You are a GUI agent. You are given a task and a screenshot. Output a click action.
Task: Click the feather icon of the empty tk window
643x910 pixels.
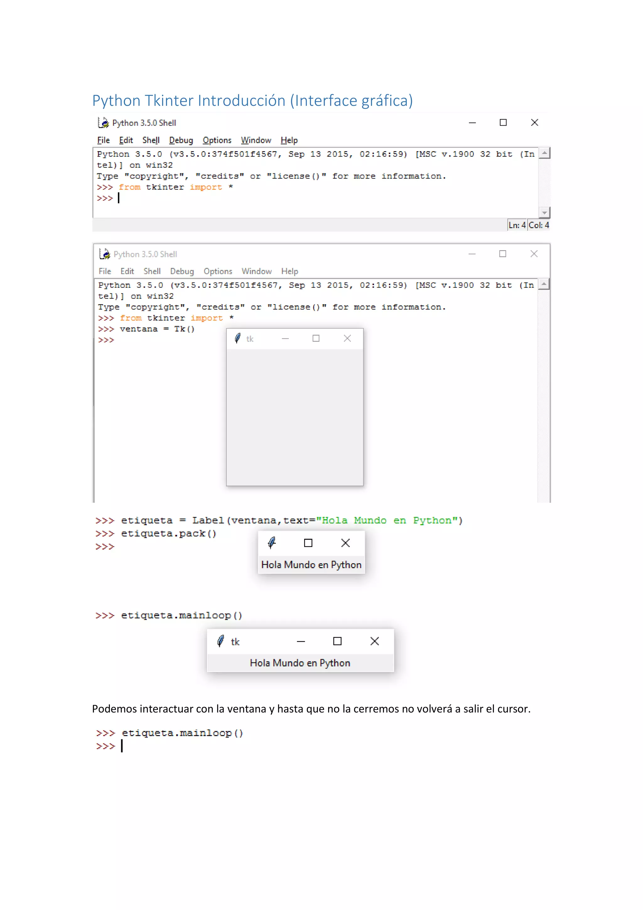click(238, 338)
